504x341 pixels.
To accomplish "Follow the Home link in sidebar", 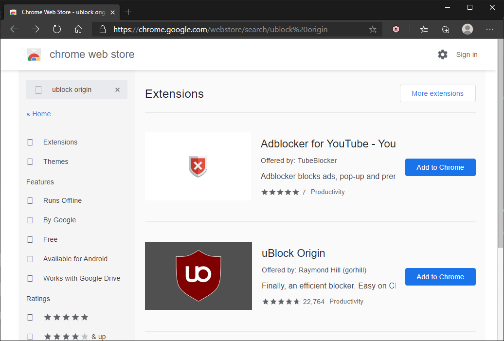I will click(39, 114).
